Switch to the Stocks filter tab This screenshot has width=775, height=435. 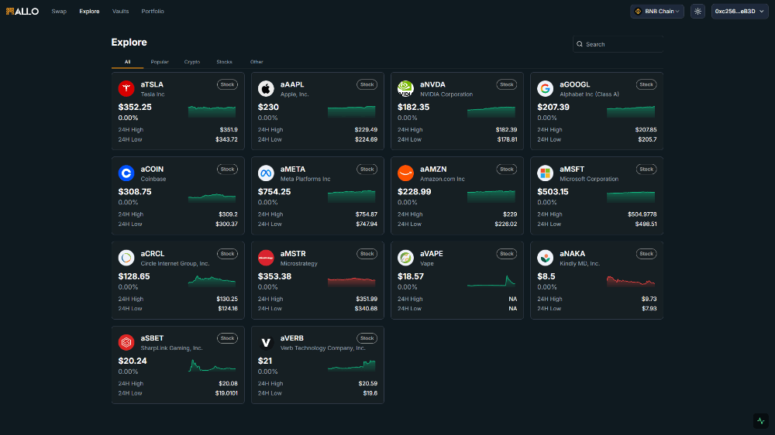[224, 62]
